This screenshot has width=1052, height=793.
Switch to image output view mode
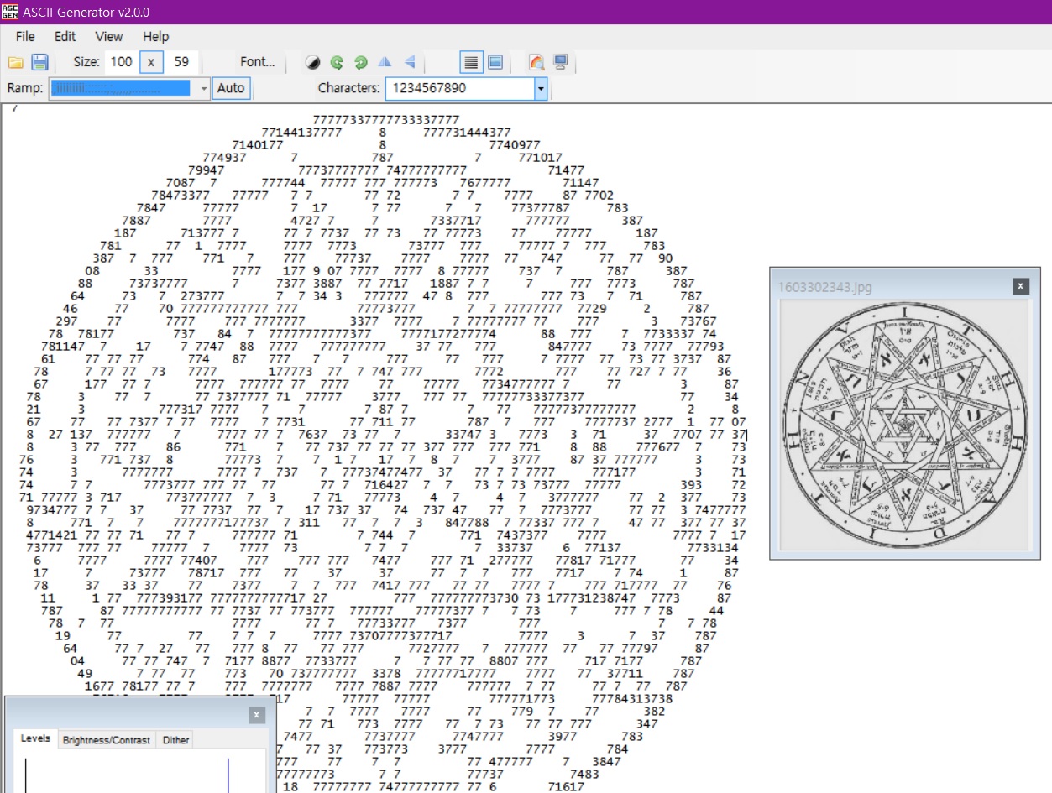495,62
